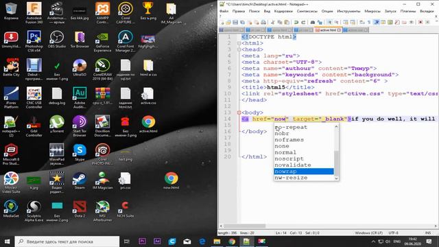
Task: Toggle the Word Wrap toolbar icon
Action: coord(362,22)
